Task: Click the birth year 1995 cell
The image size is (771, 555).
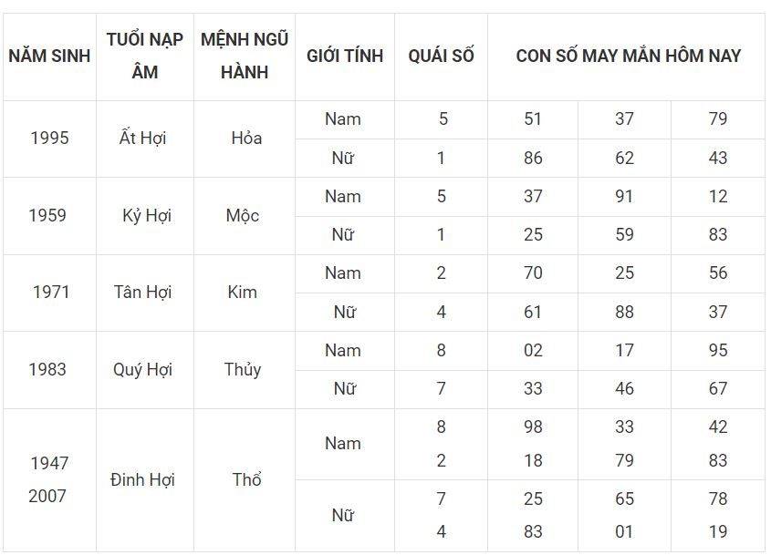Action: tap(49, 139)
